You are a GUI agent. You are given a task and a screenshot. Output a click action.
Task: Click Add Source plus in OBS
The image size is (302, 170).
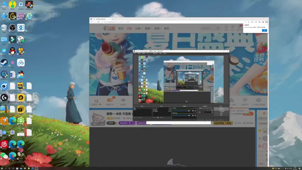[x=154, y=117]
